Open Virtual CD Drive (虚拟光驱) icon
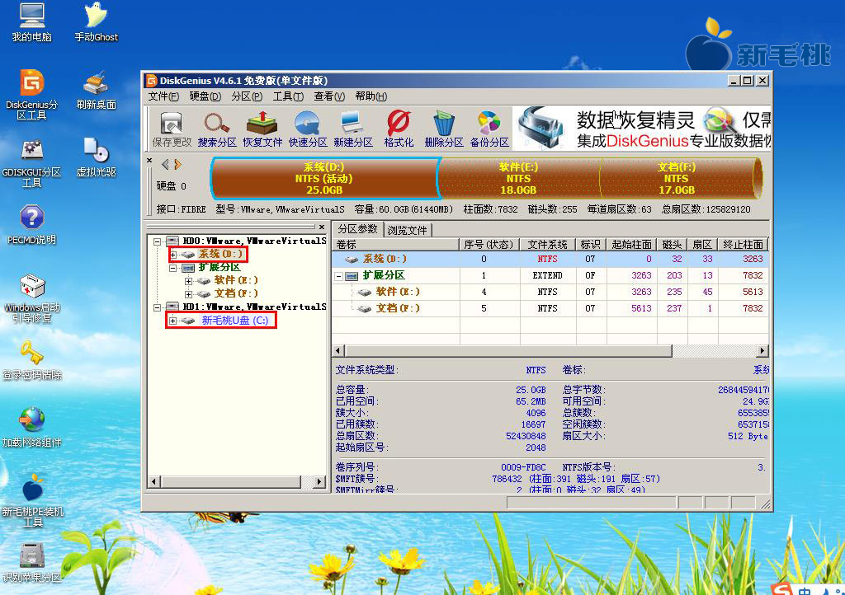 (x=96, y=157)
